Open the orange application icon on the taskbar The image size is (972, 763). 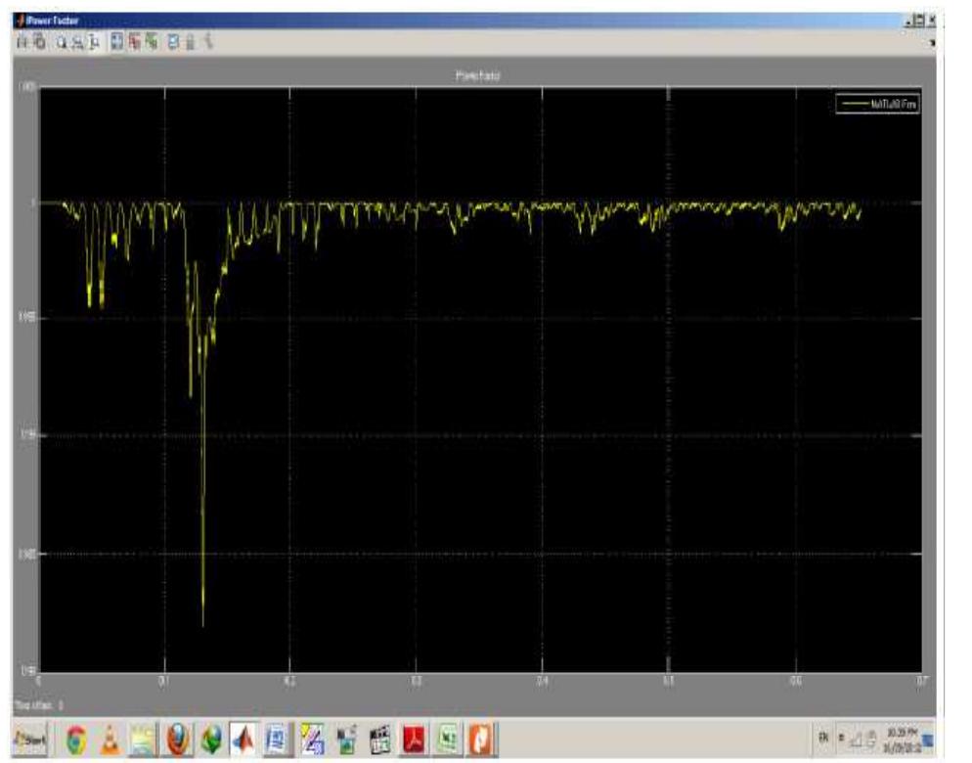pyautogui.click(x=482, y=740)
